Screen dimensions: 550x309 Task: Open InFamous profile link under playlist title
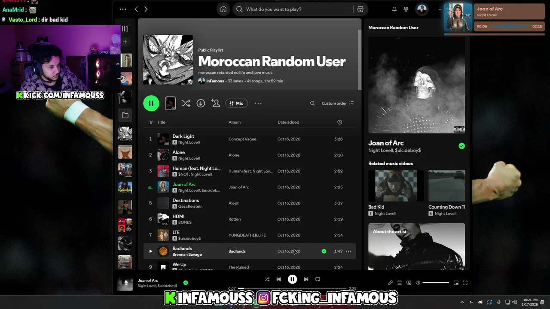(x=215, y=81)
